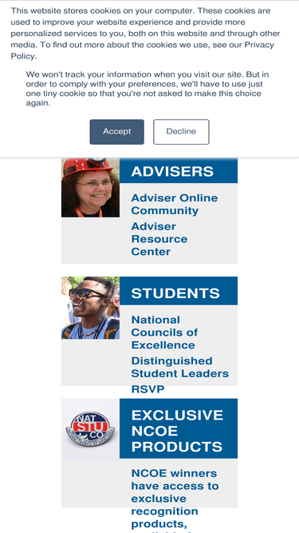Image resolution: width=299 pixels, height=533 pixels.
Task: Click the adviser in red helmet photo
Action: [x=91, y=187]
